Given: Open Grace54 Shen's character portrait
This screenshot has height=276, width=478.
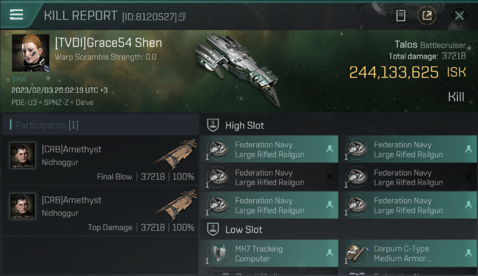Looking at the screenshot, I should coord(31,53).
